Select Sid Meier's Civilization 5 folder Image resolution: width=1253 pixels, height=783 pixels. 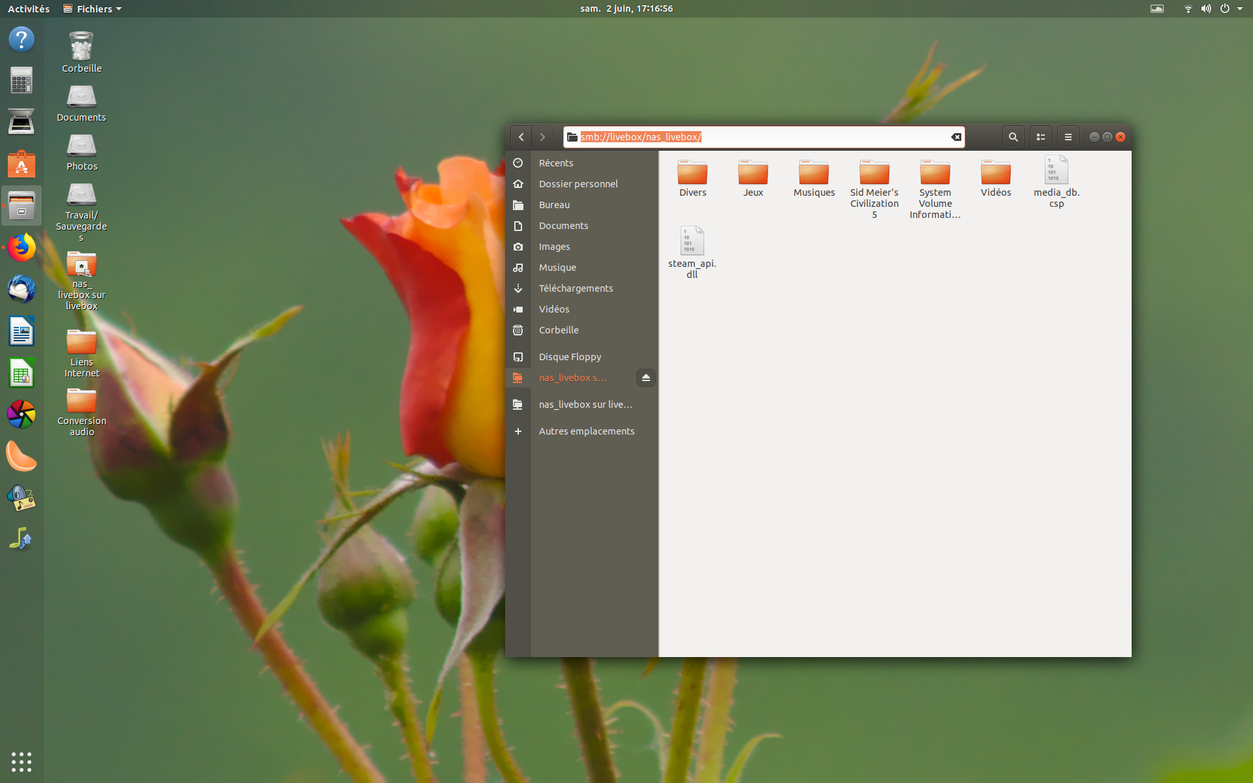(x=874, y=188)
